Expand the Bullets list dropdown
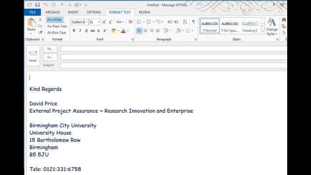 coord(144,22)
